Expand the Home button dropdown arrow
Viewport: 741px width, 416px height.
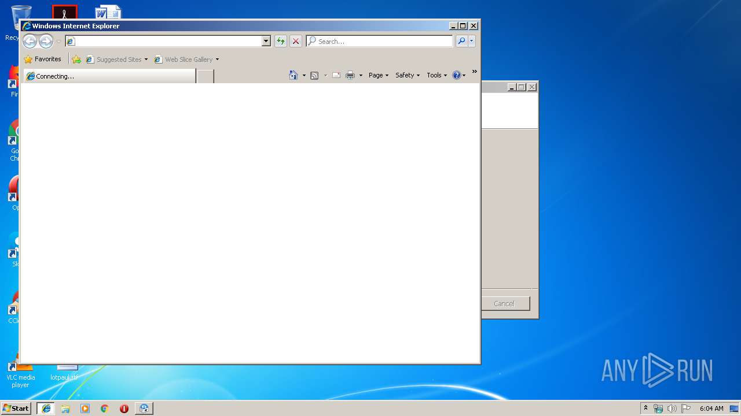tap(304, 76)
